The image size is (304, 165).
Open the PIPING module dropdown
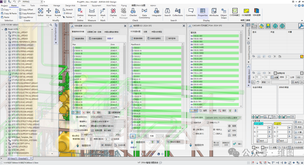point(32,2)
